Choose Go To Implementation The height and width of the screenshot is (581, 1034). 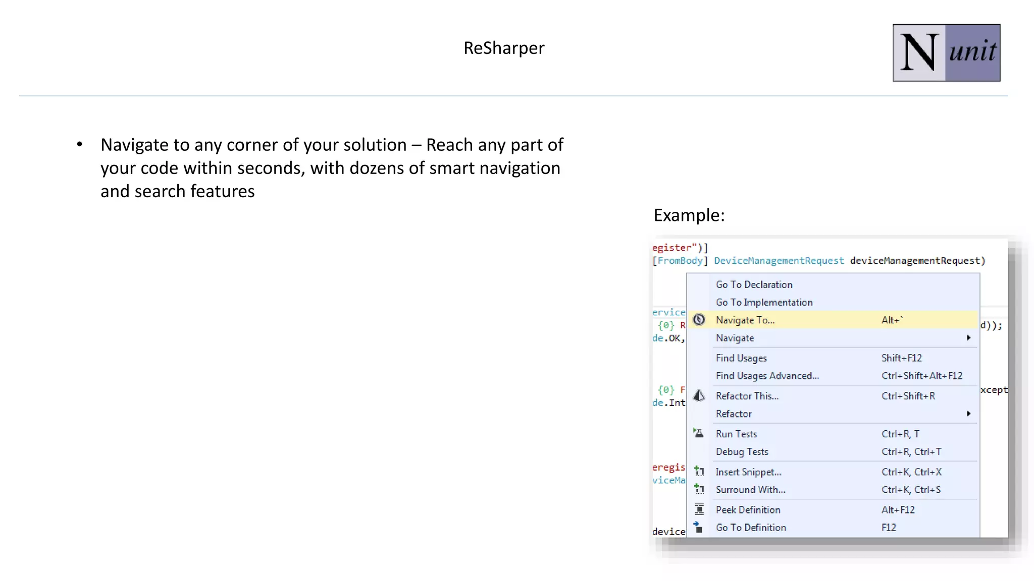(x=833, y=302)
